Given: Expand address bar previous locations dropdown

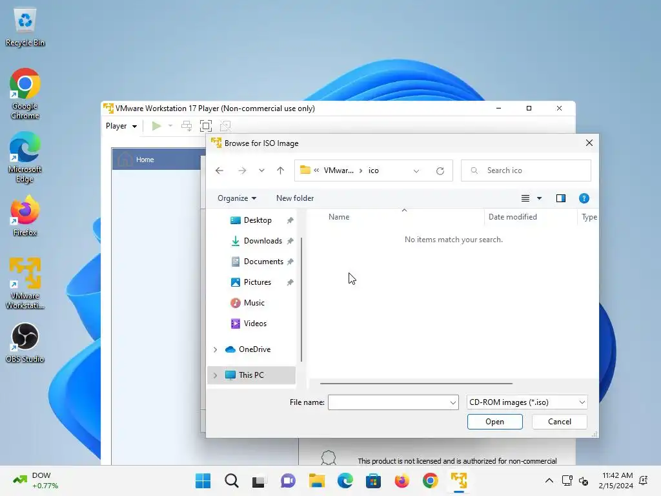Looking at the screenshot, I should (416, 170).
